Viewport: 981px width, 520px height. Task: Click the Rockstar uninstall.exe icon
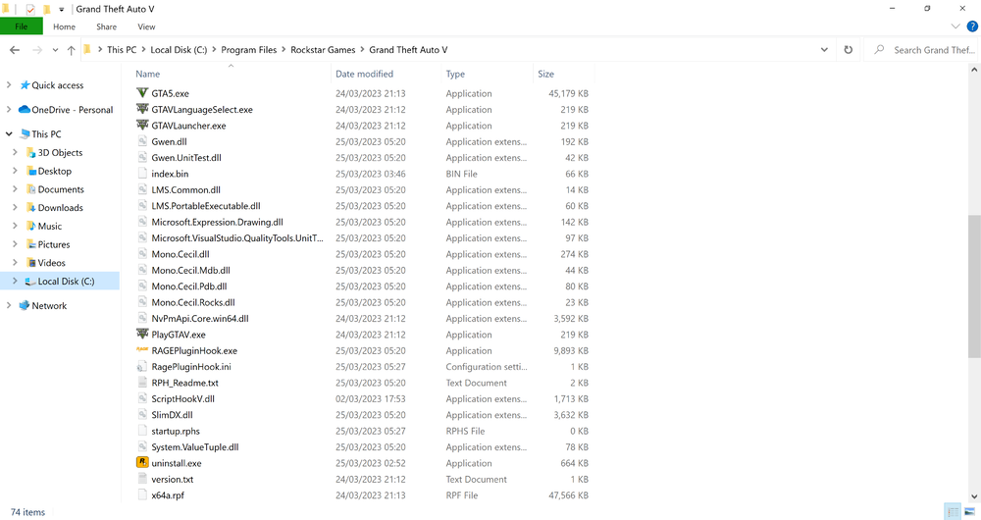142,463
